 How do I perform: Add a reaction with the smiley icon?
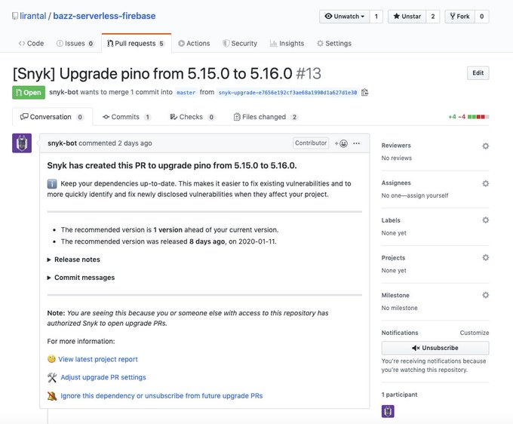(341, 143)
